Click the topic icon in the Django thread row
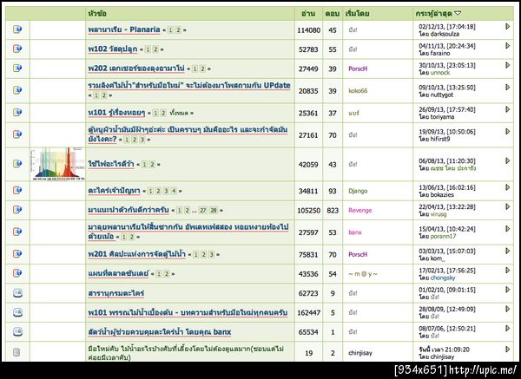Image resolution: width=521 pixels, height=379 pixels. click(x=17, y=190)
